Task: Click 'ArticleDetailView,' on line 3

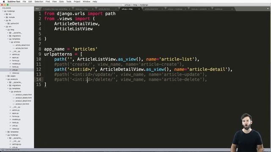Action: [x=77, y=24]
